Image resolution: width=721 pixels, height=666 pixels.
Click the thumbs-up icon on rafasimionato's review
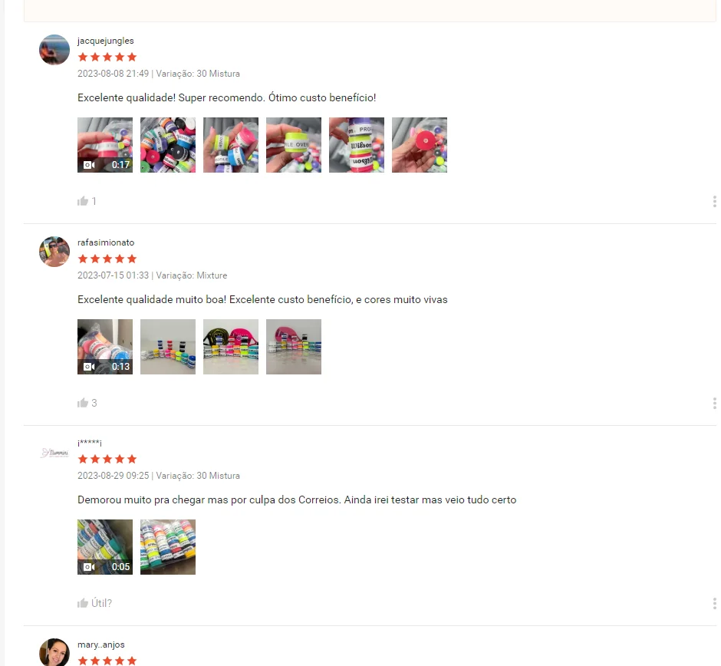pyautogui.click(x=83, y=403)
